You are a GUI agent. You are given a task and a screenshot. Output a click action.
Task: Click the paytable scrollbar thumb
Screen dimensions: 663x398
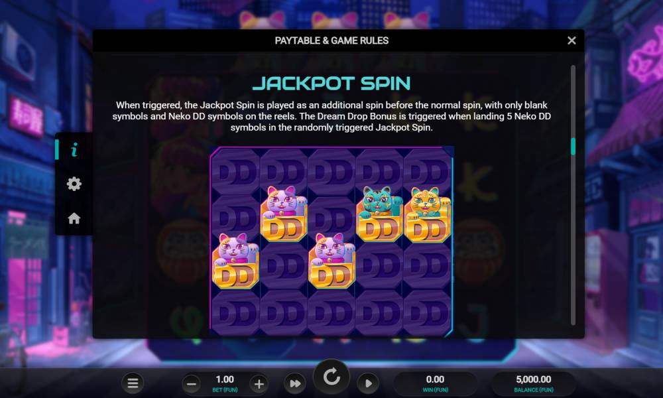point(573,147)
